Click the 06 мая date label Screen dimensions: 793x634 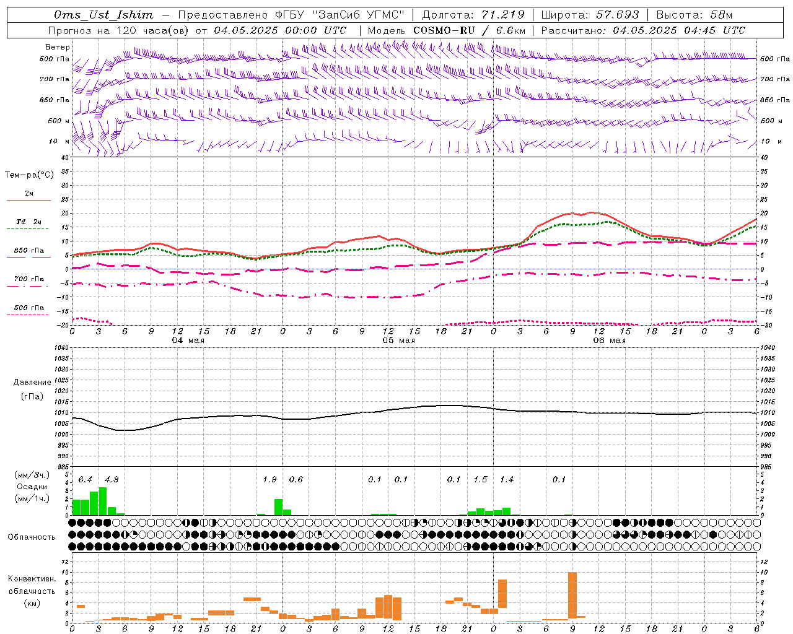[609, 341]
